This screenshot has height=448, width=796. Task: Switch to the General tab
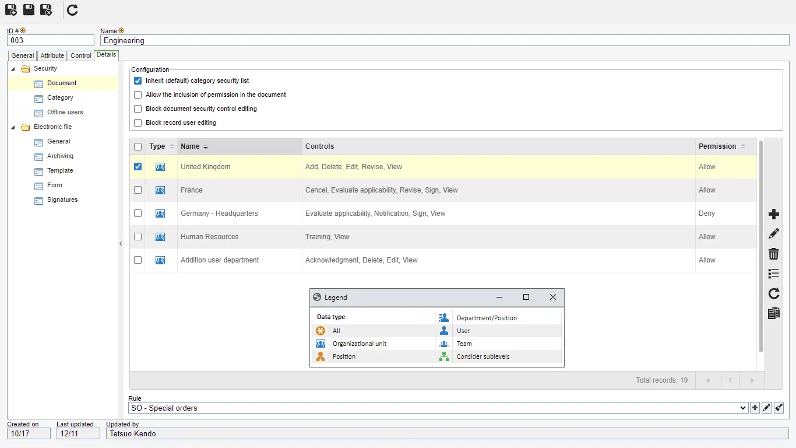click(23, 56)
